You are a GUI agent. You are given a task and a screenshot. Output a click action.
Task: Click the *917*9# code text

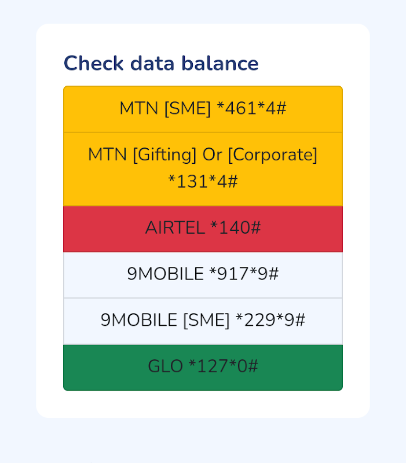244,273
